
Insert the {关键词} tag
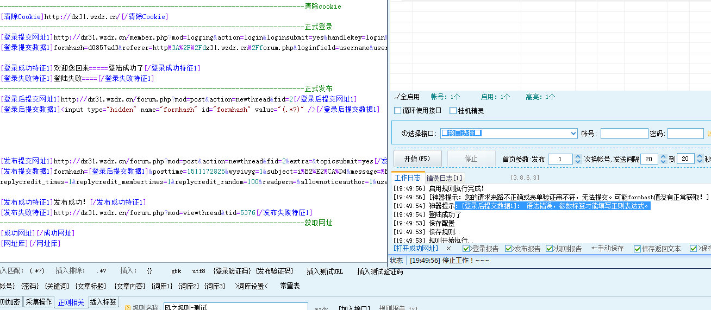click(x=57, y=286)
